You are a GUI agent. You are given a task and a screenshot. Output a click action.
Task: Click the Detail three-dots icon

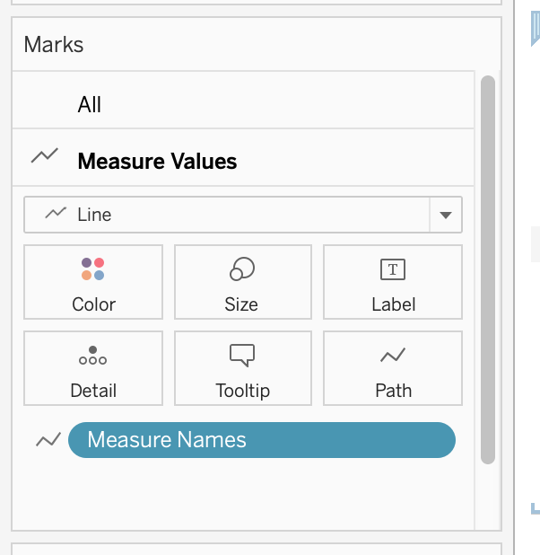[x=93, y=356]
